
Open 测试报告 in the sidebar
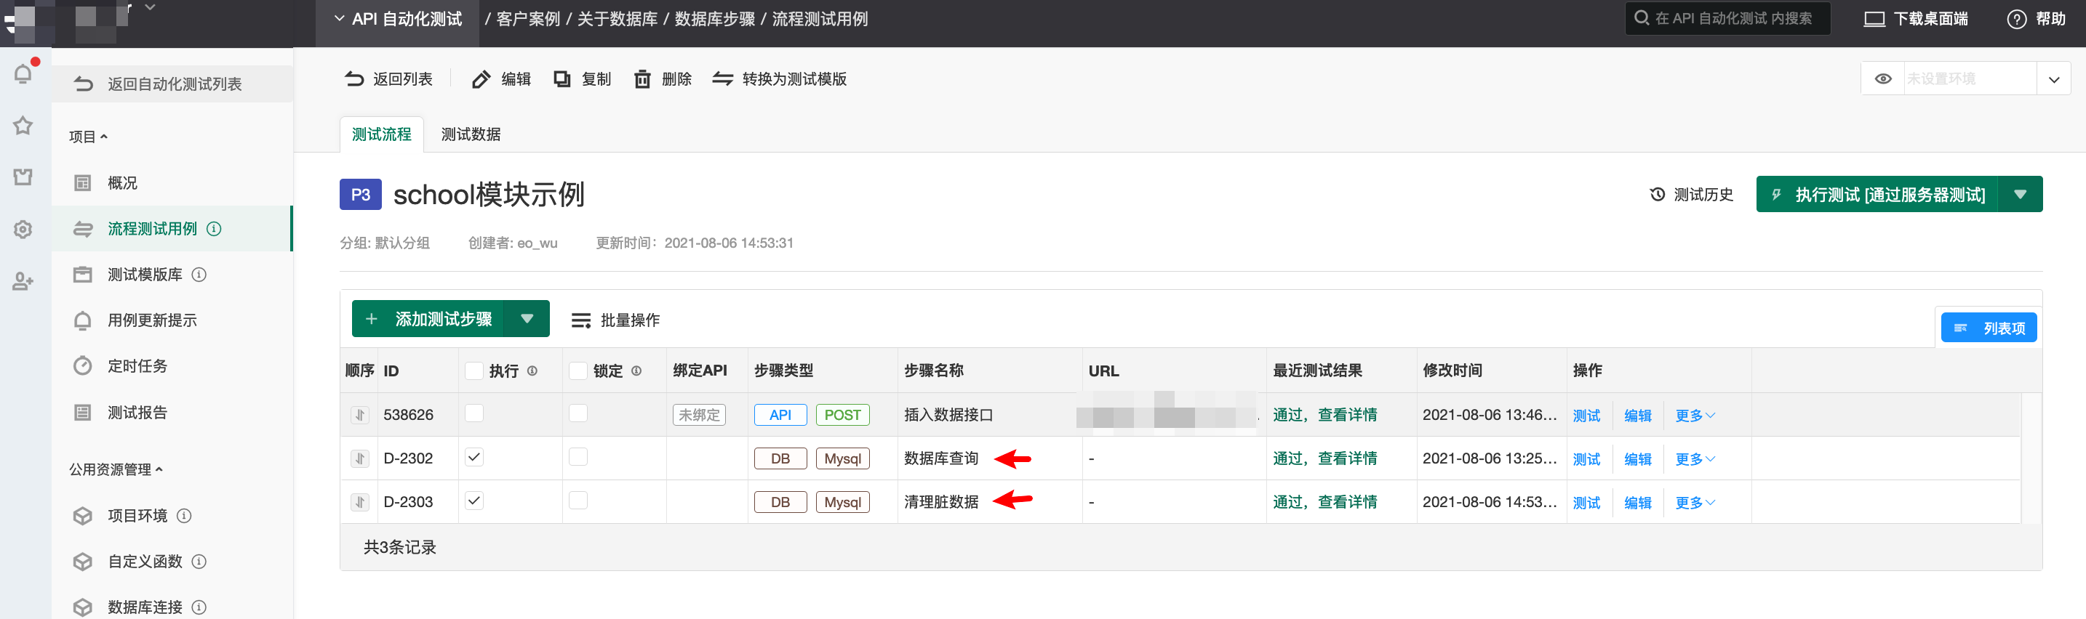(x=172, y=413)
